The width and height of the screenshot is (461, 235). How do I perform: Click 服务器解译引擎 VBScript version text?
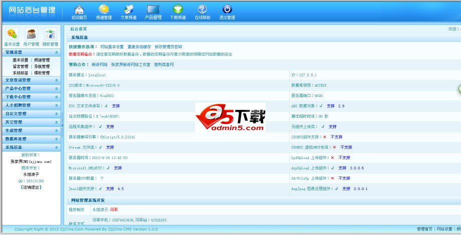tap(102, 137)
